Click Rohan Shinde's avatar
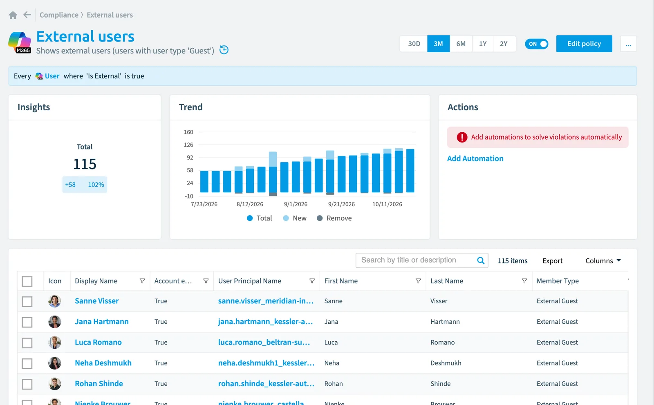 55,384
